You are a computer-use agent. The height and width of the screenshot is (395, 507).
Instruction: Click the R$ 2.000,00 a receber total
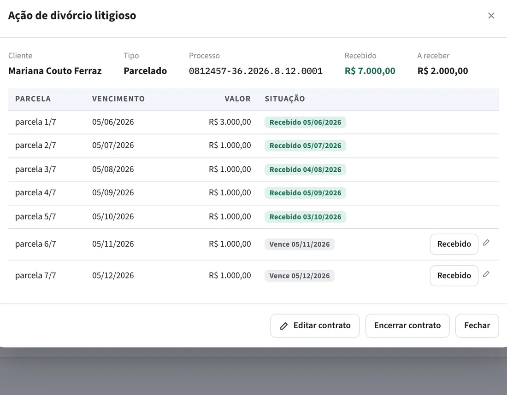tap(442, 71)
